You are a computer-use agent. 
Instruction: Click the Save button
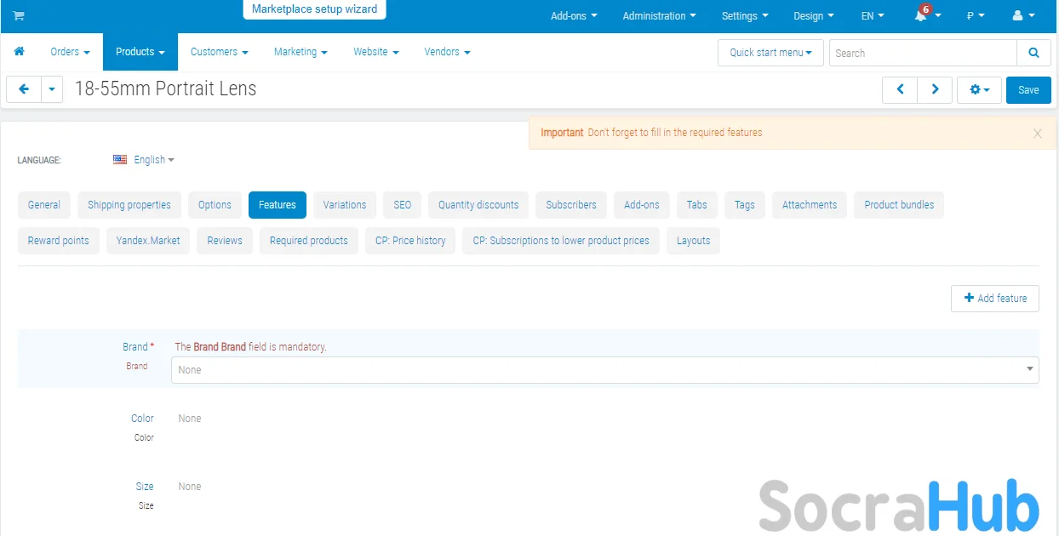point(1028,90)
